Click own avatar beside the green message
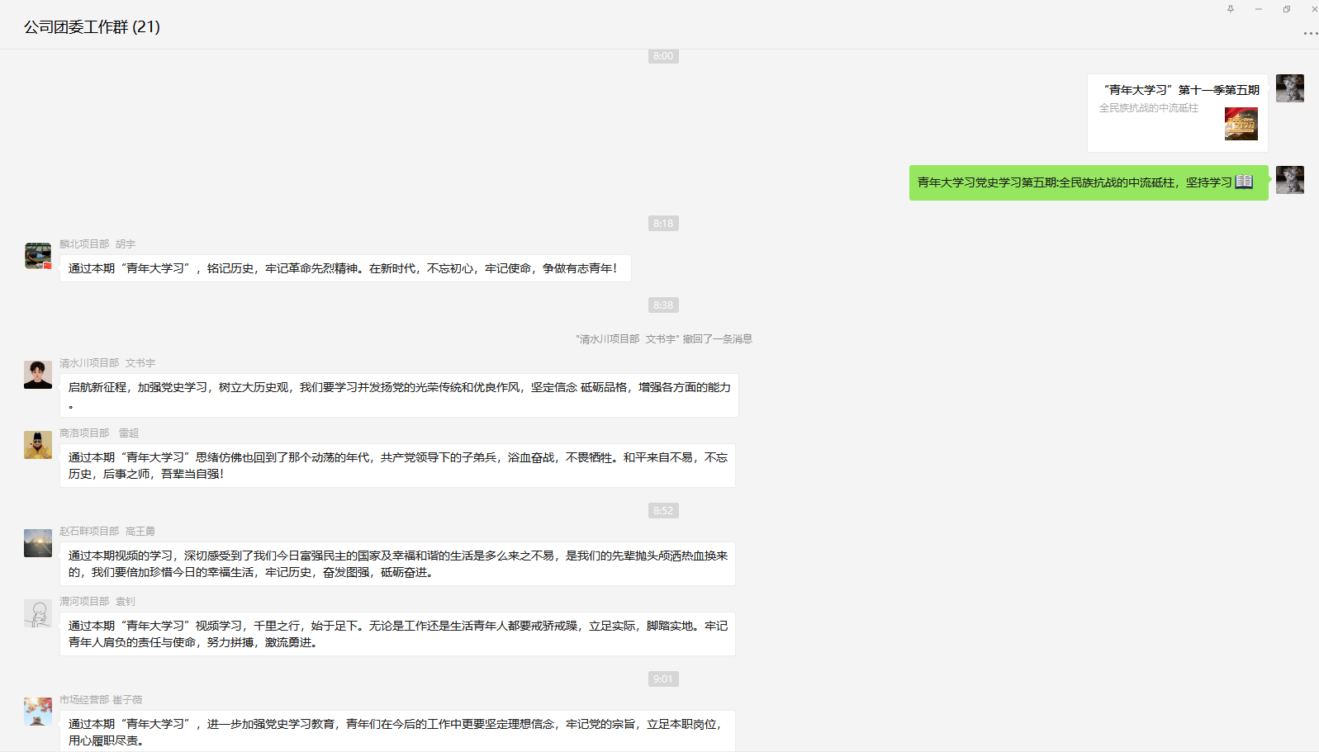This screenshot has height=752, width=1319. [x=1289, y=180]
